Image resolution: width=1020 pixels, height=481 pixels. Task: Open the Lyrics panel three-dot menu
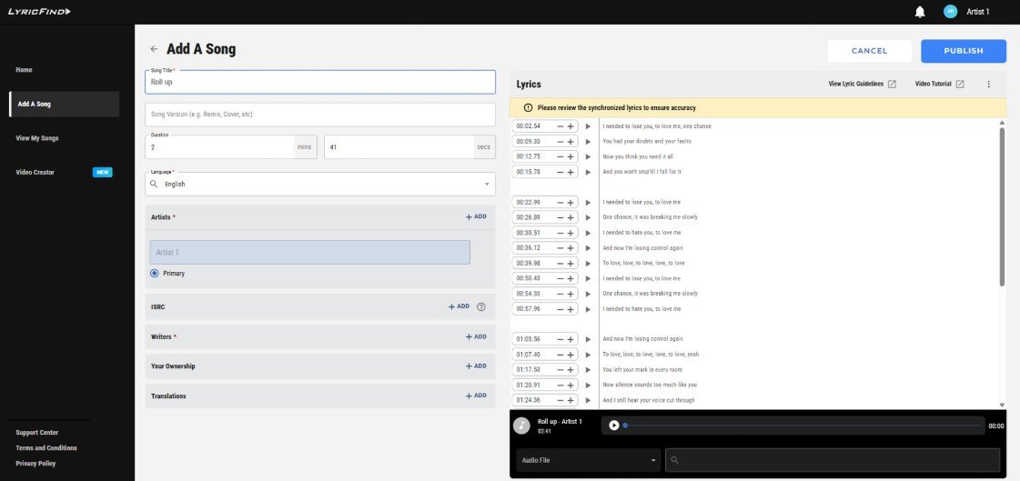[x=989, y=85]
